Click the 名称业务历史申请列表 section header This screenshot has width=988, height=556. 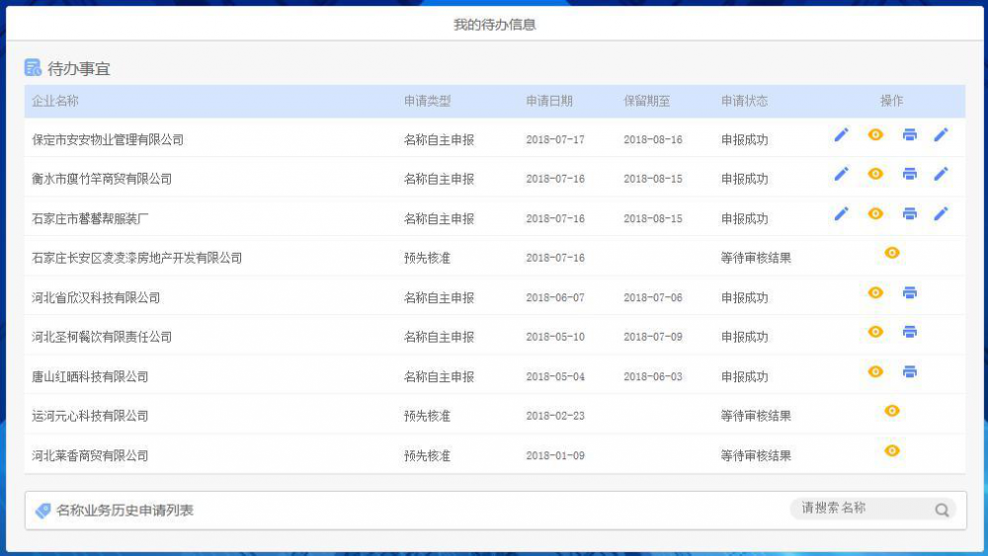pyautogui.click(x=124, y=511)
